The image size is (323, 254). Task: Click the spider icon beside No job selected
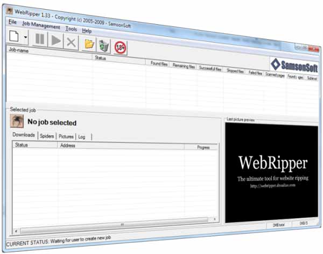(x=17, y=121)
